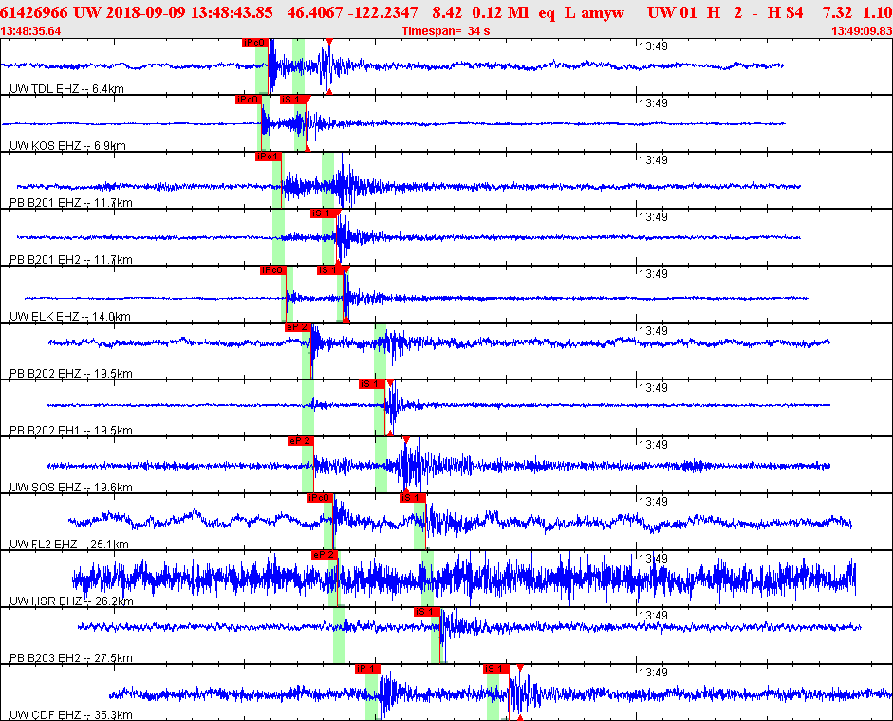Viewport: 893px width, 721px height.
Task: Click window end time 13:49:09.83
Action: [x=862, y=31]
